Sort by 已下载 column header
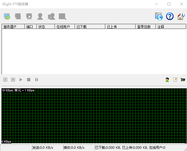This screenshot has height=151, width=187. (x=90, y=26)
